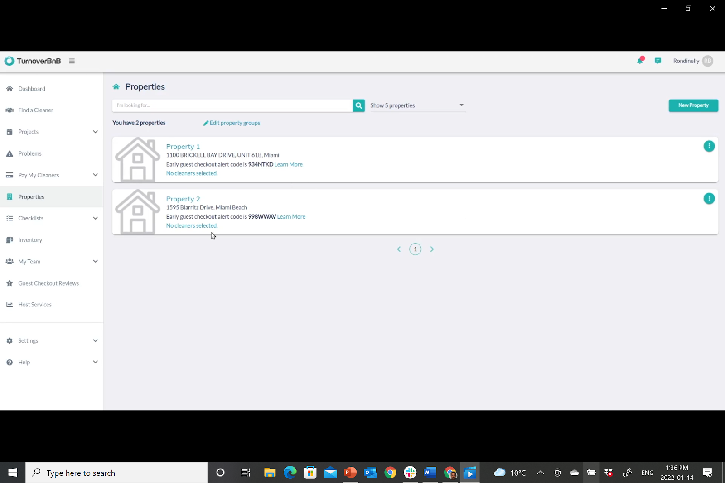Click the Inventory icon in sidebar
Screen dimensions: 725x483
(x=10, y=240)
